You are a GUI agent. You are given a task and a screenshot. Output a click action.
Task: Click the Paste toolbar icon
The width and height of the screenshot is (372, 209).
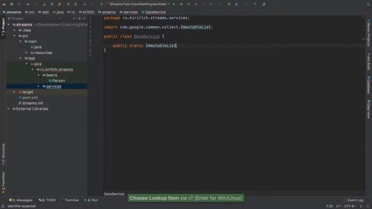59,4
